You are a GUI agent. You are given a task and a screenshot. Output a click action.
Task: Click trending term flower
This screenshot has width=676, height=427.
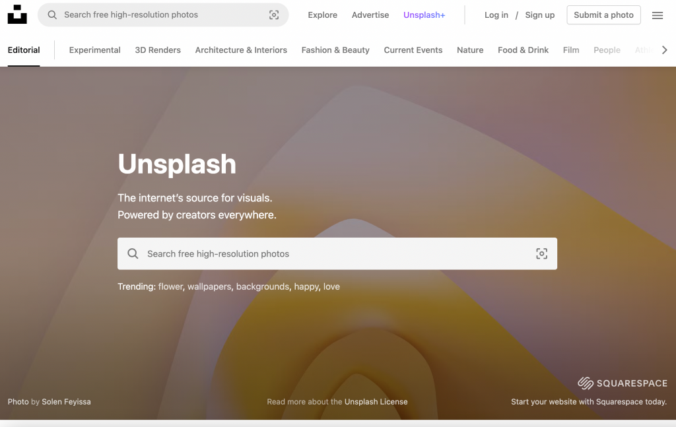point(170,286)
